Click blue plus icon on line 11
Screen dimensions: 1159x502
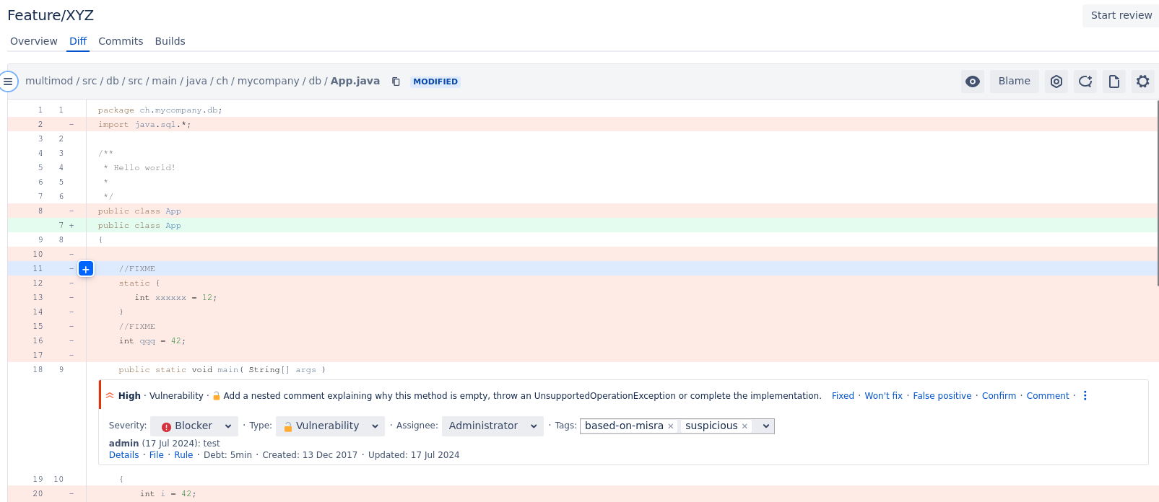tap(86, 269)
